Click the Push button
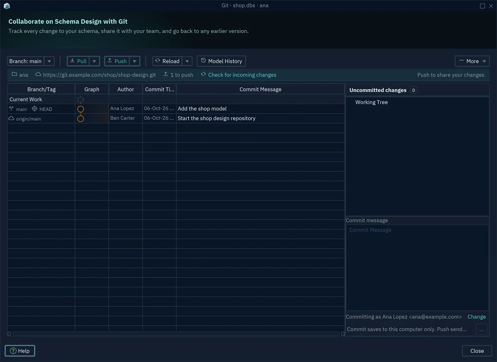The image size is (497, 362). [117, 61]
